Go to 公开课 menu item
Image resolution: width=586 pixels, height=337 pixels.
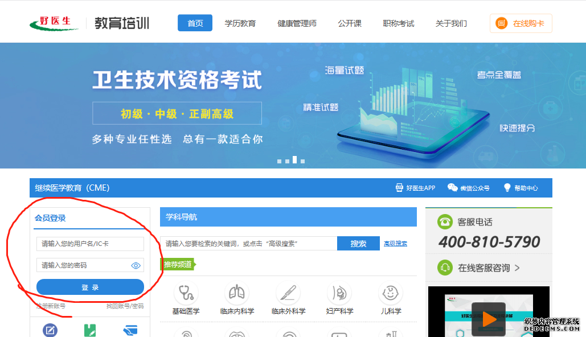350,23
